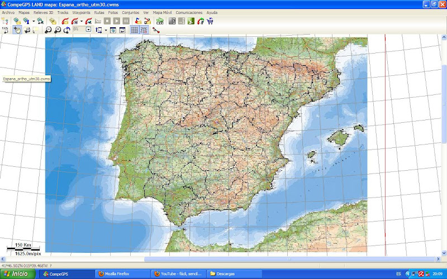Click the scroll down arrow

tap(444, 253)
